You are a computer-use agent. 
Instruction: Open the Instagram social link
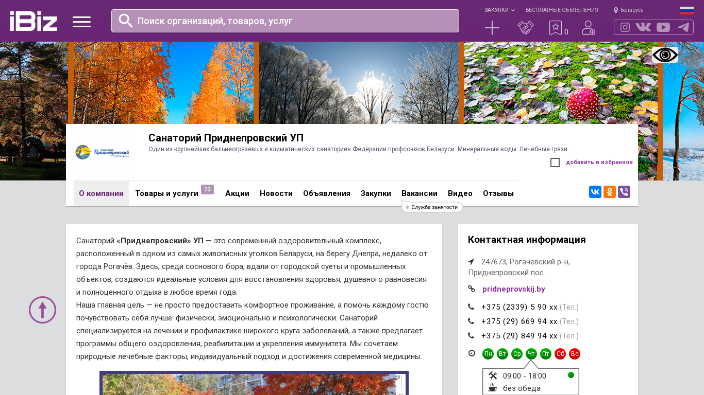coord(625,27)
